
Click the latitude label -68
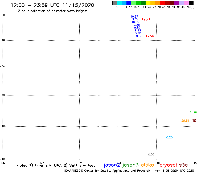2,126
